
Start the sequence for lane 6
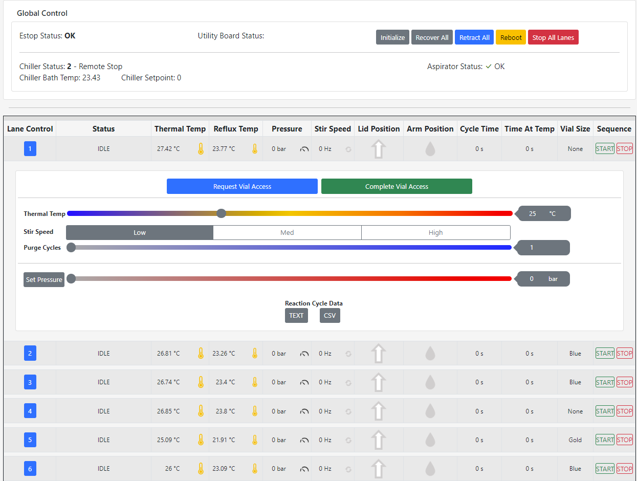click(605, 469)
